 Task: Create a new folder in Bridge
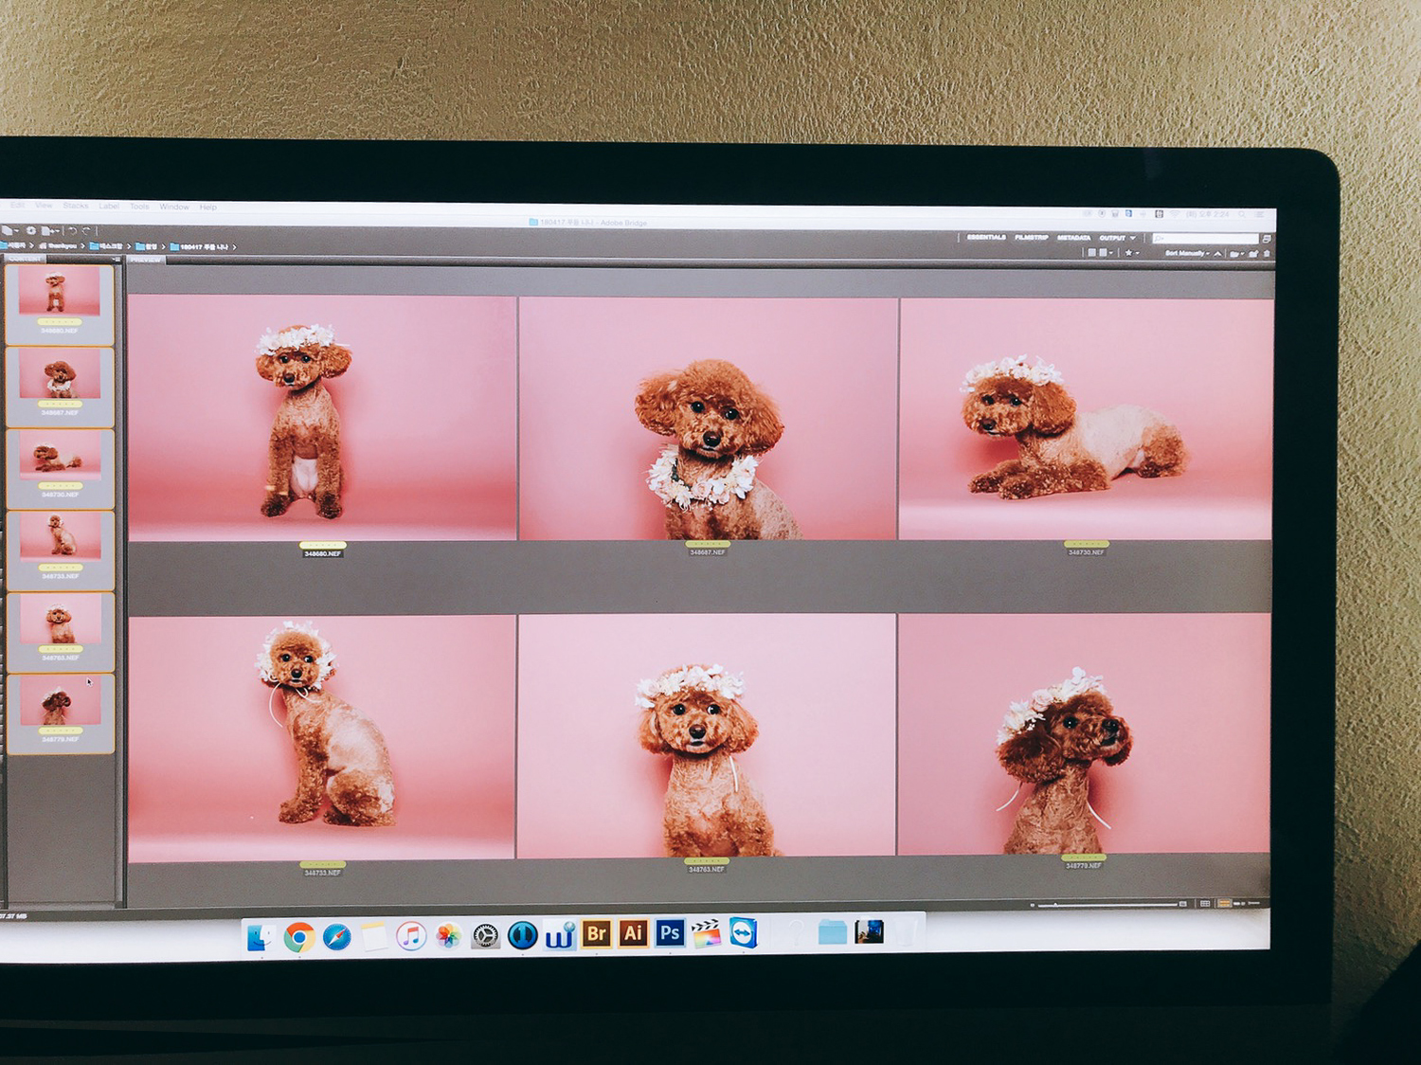(x=1252, y=253)
